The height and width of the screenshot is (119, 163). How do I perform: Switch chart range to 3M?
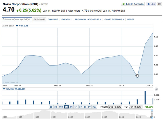click(x=71, y=107)
